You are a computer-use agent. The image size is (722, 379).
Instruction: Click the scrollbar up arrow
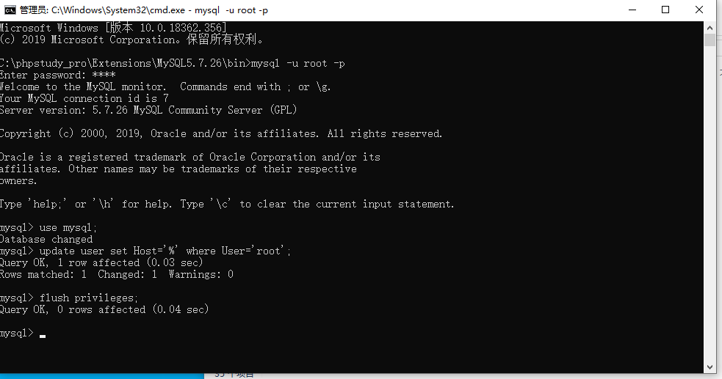(710, 28)
